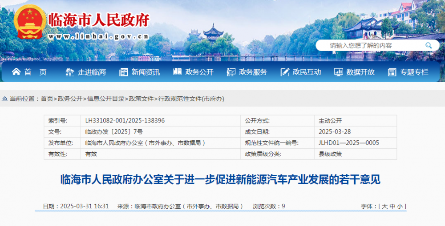Go to 行政规范性文件(市府办) in the breadcrumb
The image size is (445, 226).
coord(191,99)
